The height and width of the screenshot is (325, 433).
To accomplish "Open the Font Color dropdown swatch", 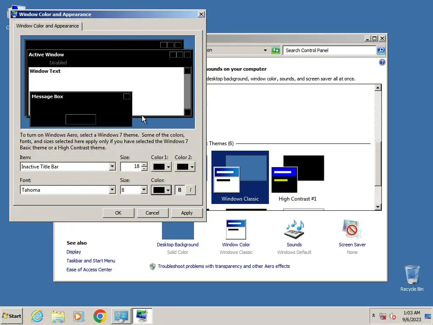I will coord(161,190).
